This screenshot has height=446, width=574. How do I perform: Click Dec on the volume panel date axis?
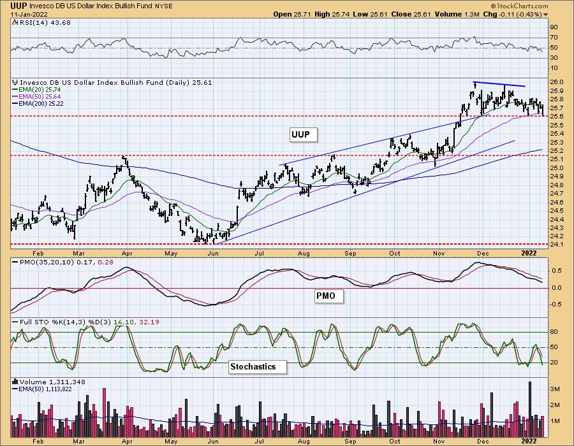[483, 442]
